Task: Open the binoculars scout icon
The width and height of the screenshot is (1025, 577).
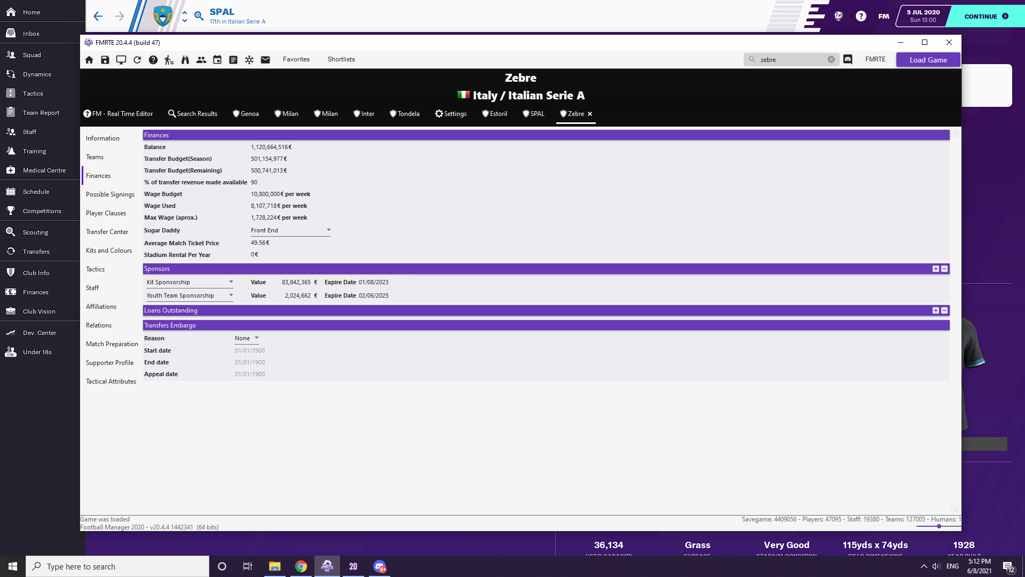Action: click(x=185, y=60)
